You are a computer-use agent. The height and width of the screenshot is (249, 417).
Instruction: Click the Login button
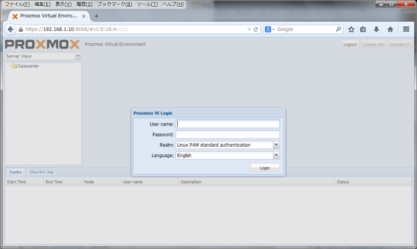coord(265,168)
